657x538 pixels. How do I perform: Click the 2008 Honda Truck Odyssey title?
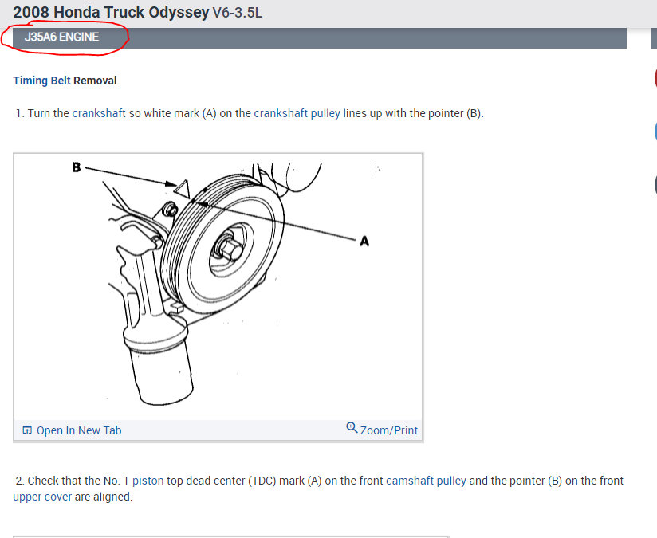pos(111,13)
